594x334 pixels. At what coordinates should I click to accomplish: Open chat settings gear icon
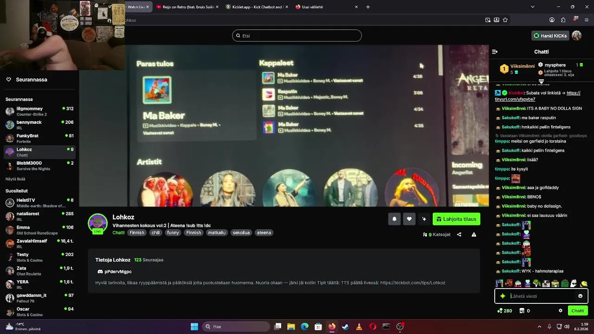(561, 311)
